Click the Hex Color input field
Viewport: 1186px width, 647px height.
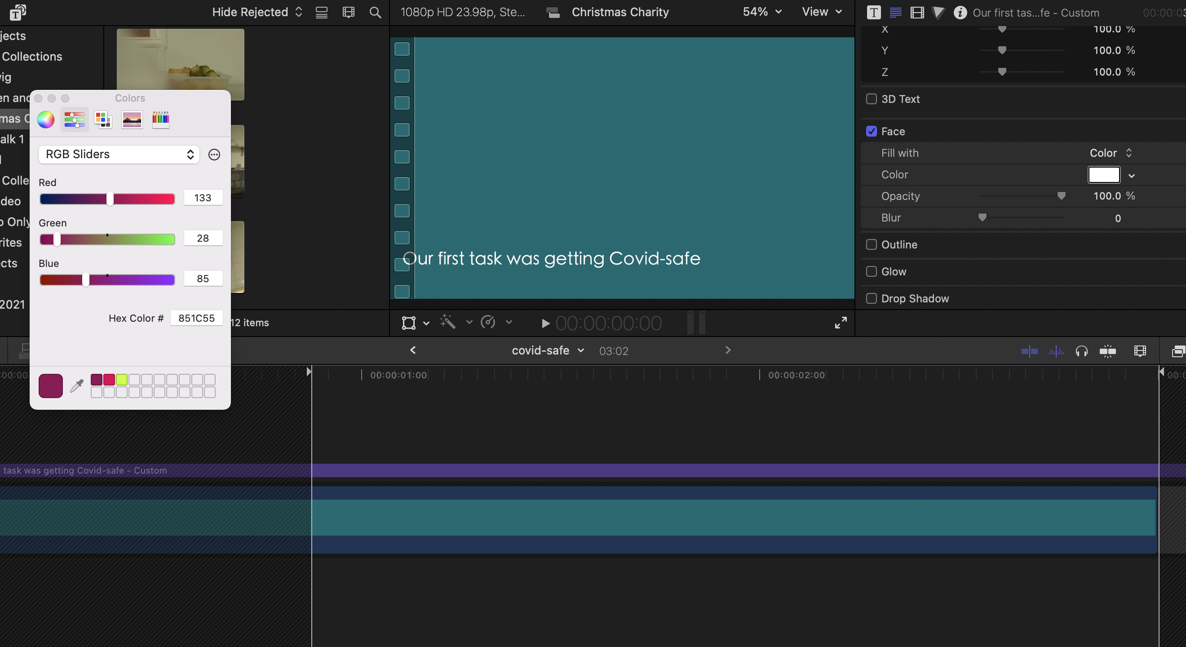click(197, 318)
